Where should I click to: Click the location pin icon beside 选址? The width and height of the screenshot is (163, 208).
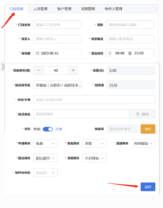[138, 114]
